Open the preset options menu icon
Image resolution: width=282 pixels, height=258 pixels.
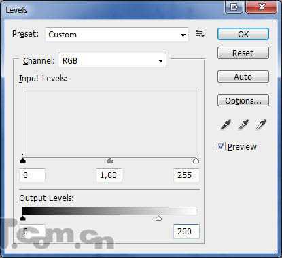click(200, 34)
